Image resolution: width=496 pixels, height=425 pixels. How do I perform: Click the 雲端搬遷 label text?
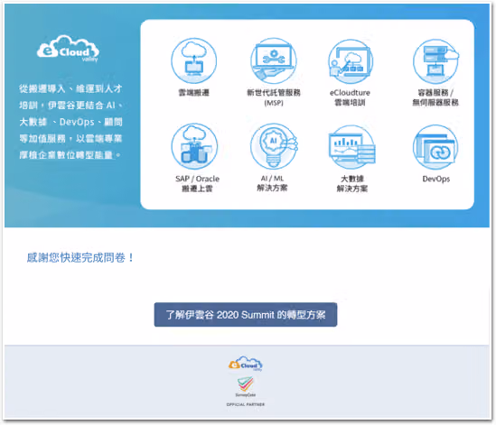(x=194, y=93)
